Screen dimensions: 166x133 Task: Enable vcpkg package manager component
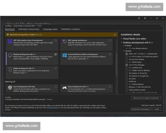126,90
